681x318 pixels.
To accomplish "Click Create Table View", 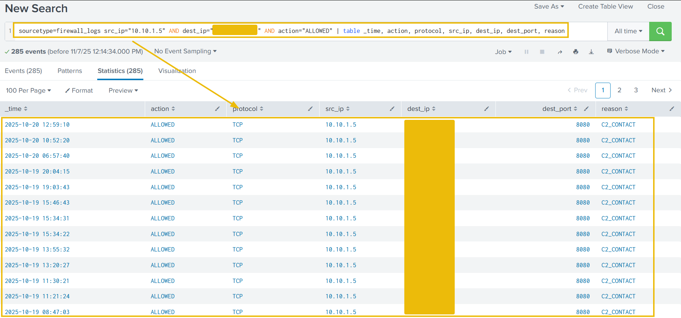I will pyautogui.click(x=605, y=6).
